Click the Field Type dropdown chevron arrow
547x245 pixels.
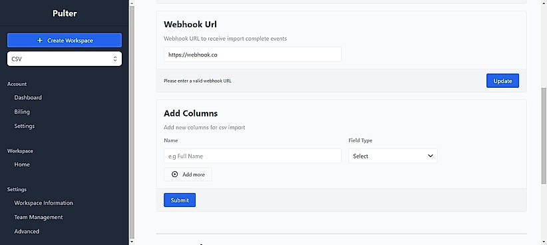pos(430,156)
